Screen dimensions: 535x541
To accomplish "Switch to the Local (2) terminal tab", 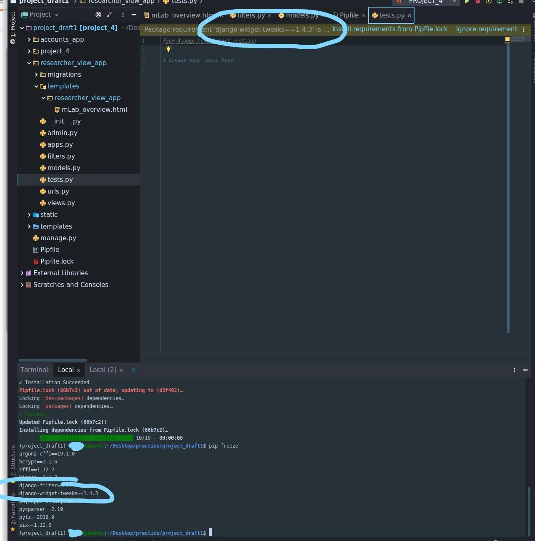I will click(103, 370).
